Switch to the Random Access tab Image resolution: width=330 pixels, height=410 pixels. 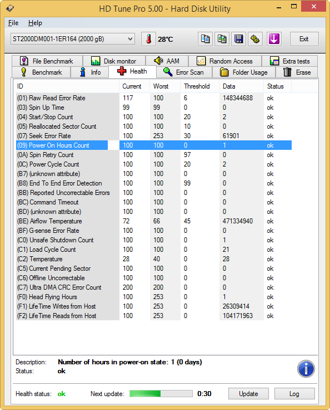[225, 61]
